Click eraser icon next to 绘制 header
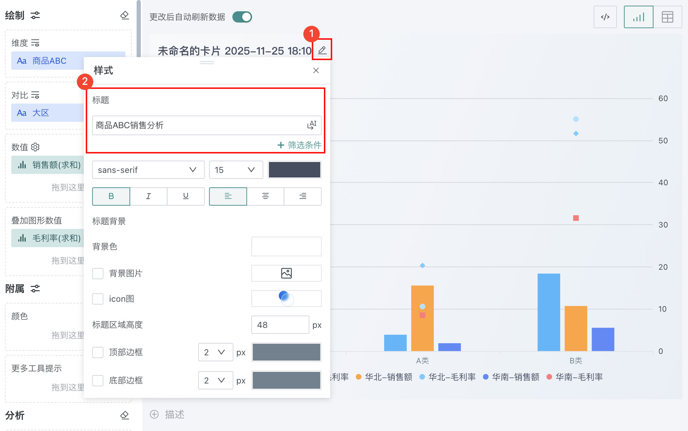Viewport: 688px width, 431px height. pos(125,15)
